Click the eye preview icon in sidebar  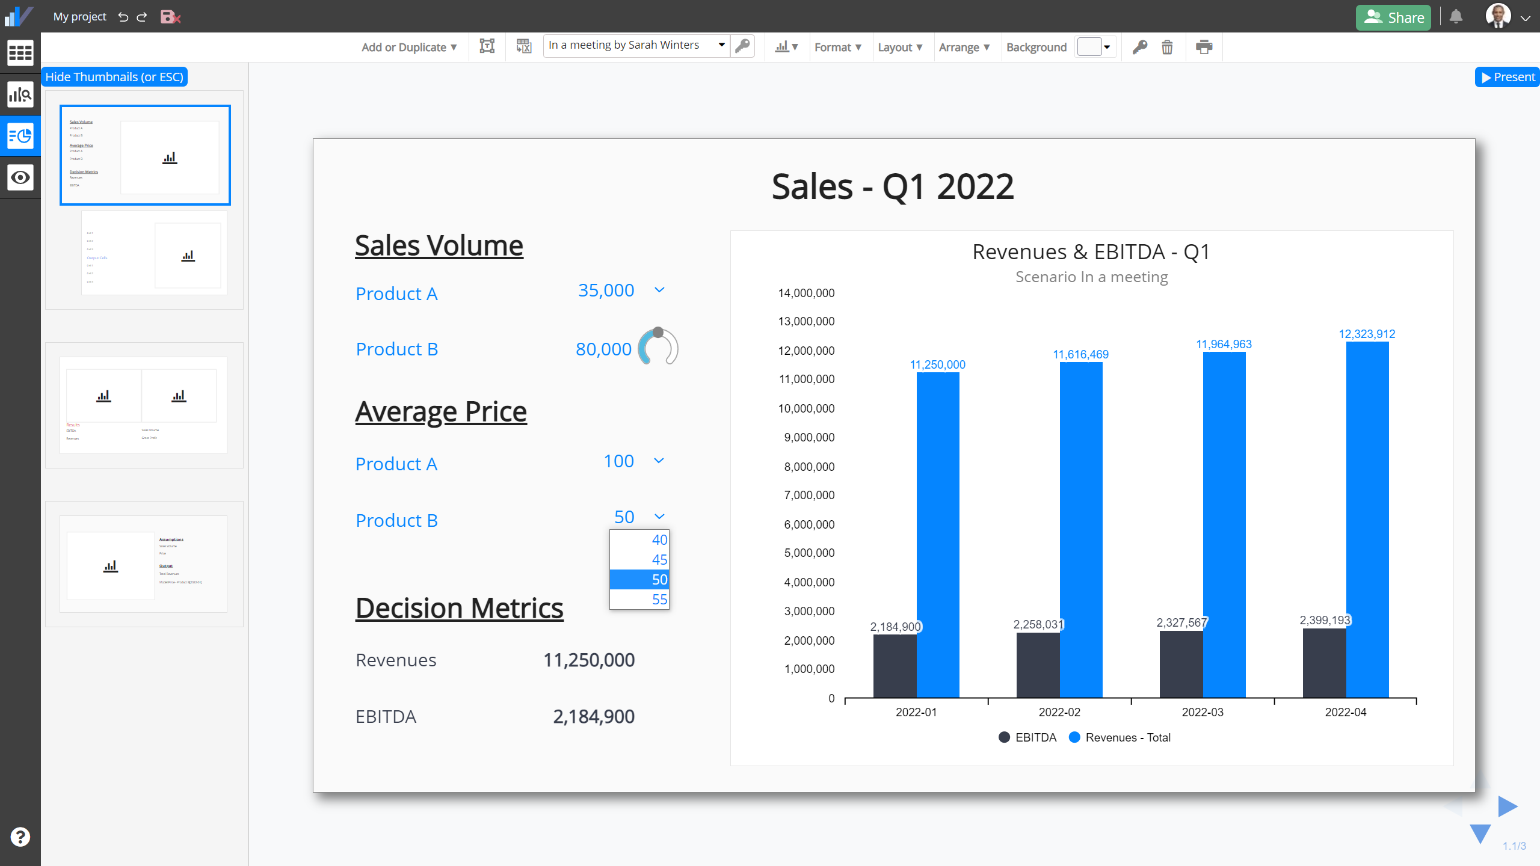20,177
